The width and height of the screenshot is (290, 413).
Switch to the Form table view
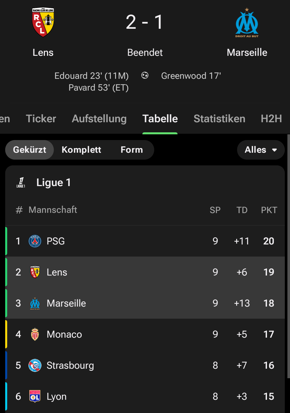132,150
